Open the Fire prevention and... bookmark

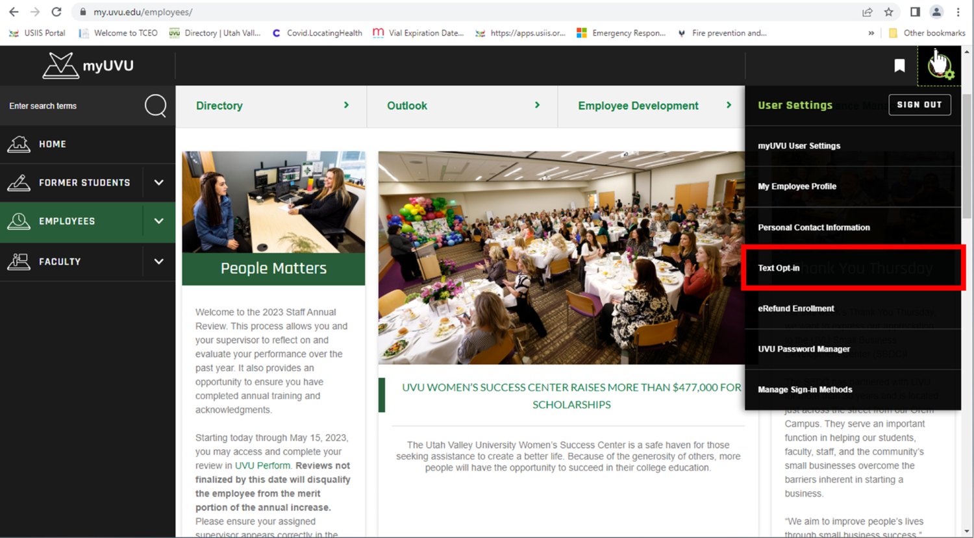[722, 32]
